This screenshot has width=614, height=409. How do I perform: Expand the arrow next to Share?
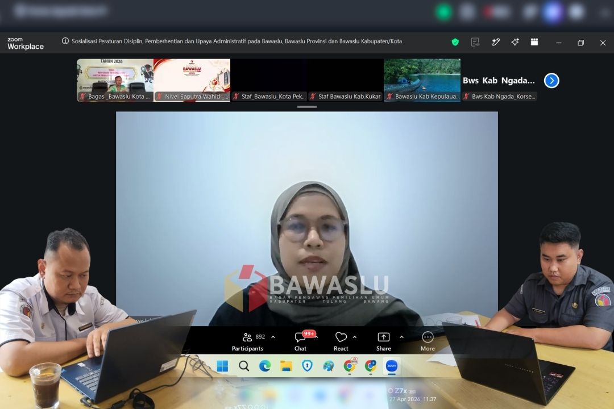click(401, 337)
